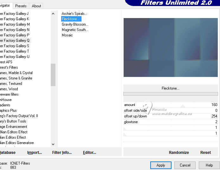220x170 pixels.
Task: Select Filter Factory Gallery T category
Action: tap(15, 51)
